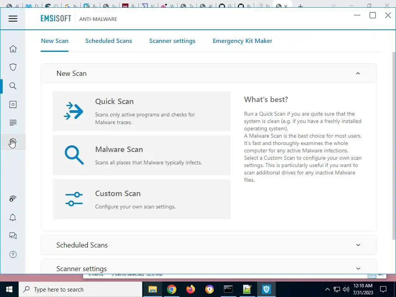Viewport: 396px width, 297px height.
Task: Open volume control tray icon
Action: point(346,289)
